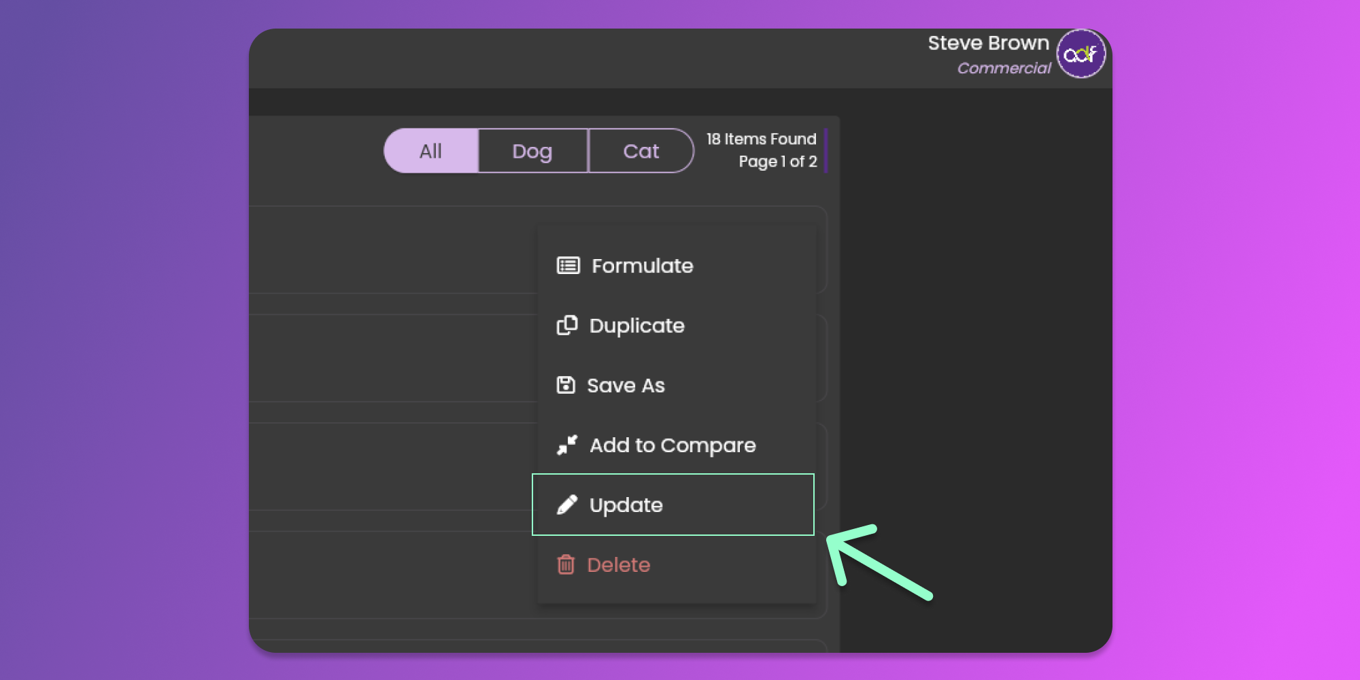Click the Update pencil icon
1360x680 pixels.
pos(567,505)
